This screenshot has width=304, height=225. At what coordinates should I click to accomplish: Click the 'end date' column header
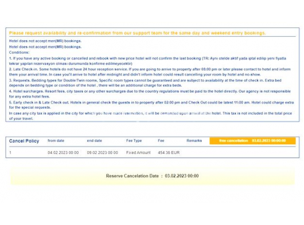pyautogui.click(x=95, y=141)
